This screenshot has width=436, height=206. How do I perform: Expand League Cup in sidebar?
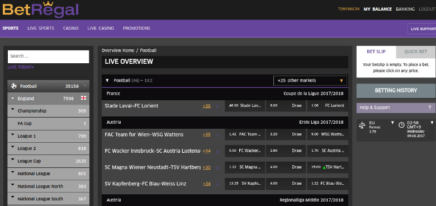click(12, 160)
